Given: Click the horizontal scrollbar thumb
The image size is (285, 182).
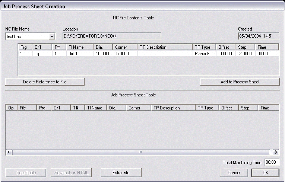Looking at the screenshot, I should click(x=141, y=152).
